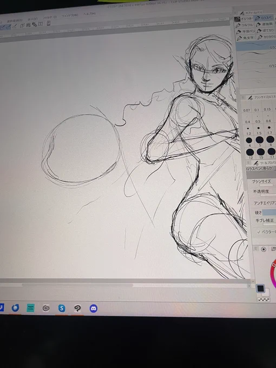Open Discord from the taskbar
This screenshot has height=368, width=276.
point(94,308)
